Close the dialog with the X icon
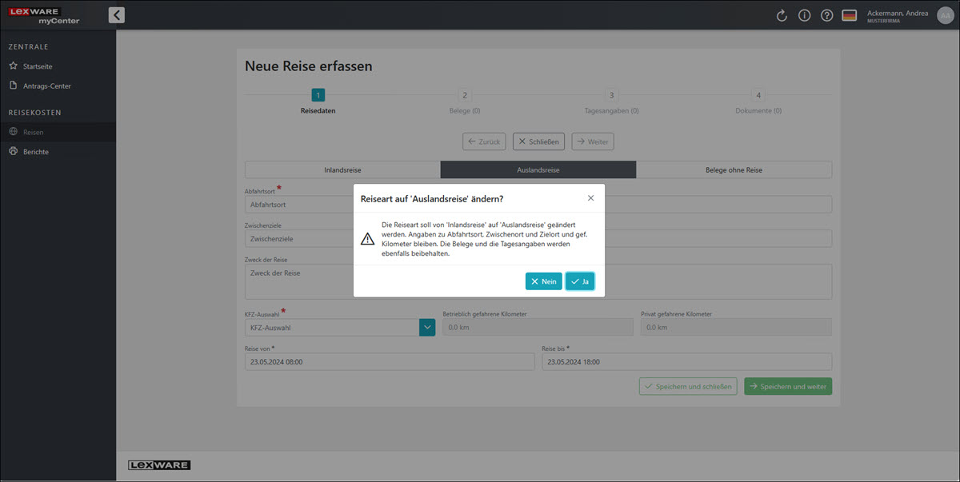960x482 pixels. click(590, 197)
